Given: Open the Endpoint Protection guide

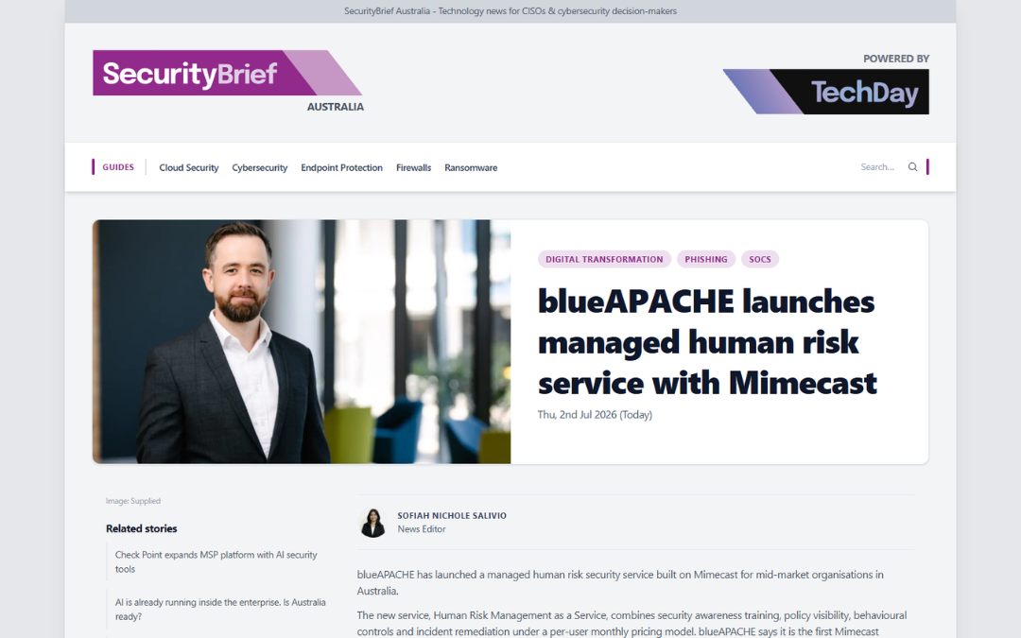Looking at the screenshot, I should (342, 168).
